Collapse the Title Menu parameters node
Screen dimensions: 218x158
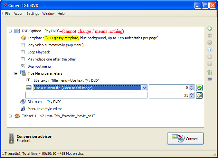pos(16,73)
